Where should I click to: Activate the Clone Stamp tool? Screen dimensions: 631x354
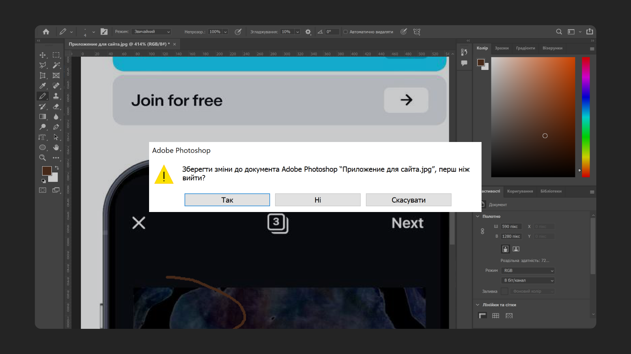point(56,95)
